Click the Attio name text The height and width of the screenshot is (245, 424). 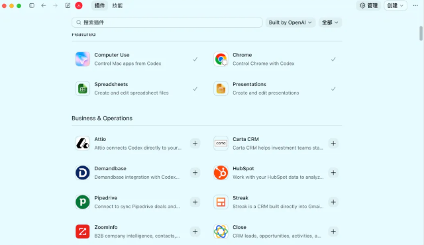(x=100, y=139)
